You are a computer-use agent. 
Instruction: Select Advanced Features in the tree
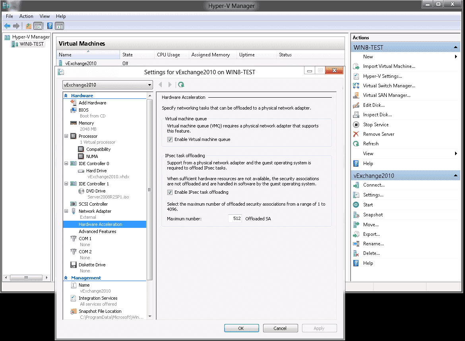[97, 231]
